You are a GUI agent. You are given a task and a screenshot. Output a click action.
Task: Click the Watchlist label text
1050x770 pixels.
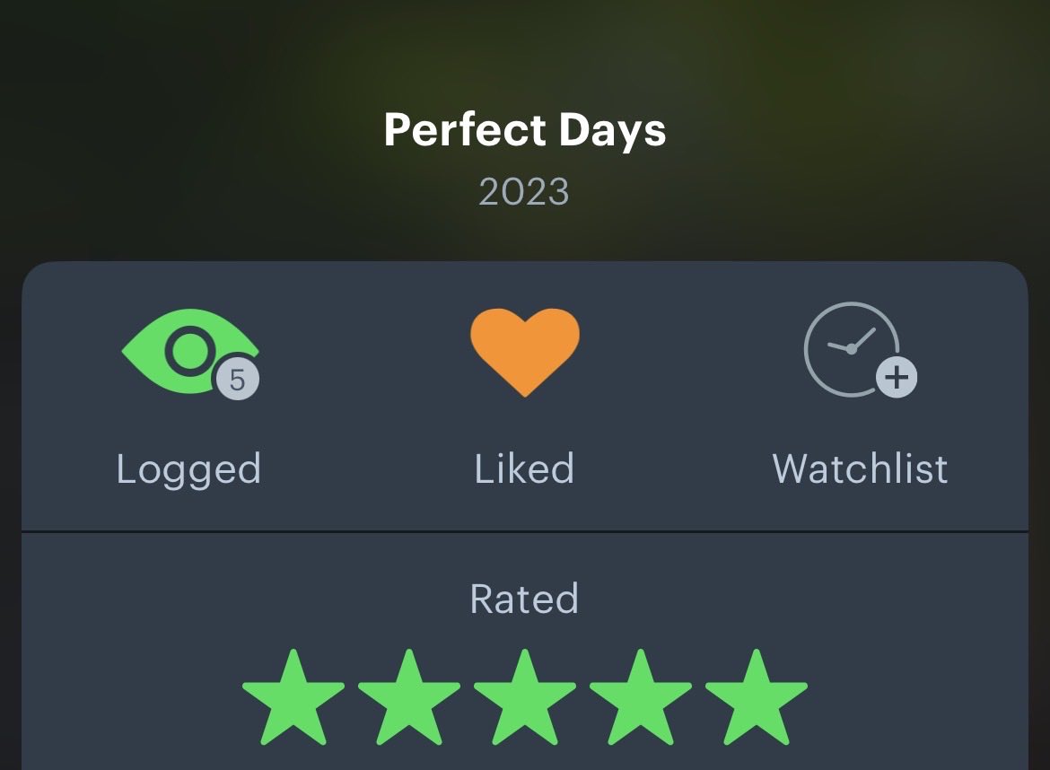tap(860, 468)
